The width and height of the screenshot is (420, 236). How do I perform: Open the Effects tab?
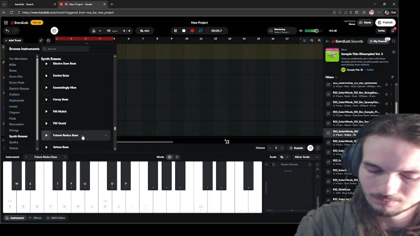tap(35, 218)
